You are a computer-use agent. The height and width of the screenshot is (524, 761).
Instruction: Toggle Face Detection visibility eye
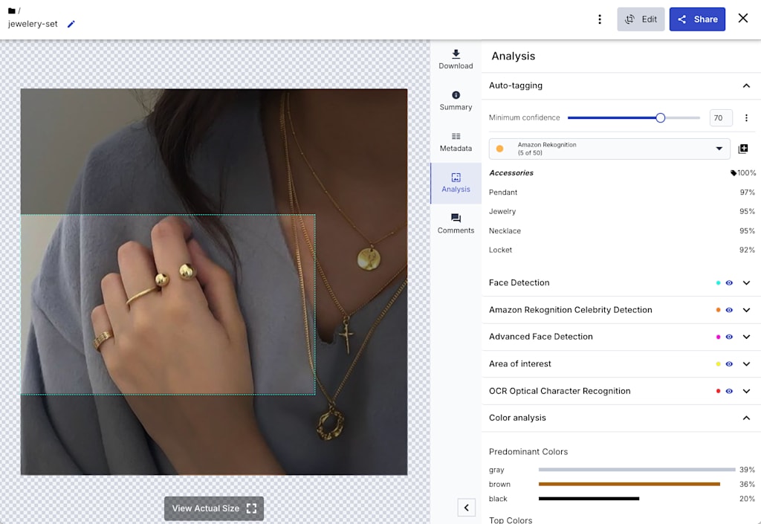(729, 283)
